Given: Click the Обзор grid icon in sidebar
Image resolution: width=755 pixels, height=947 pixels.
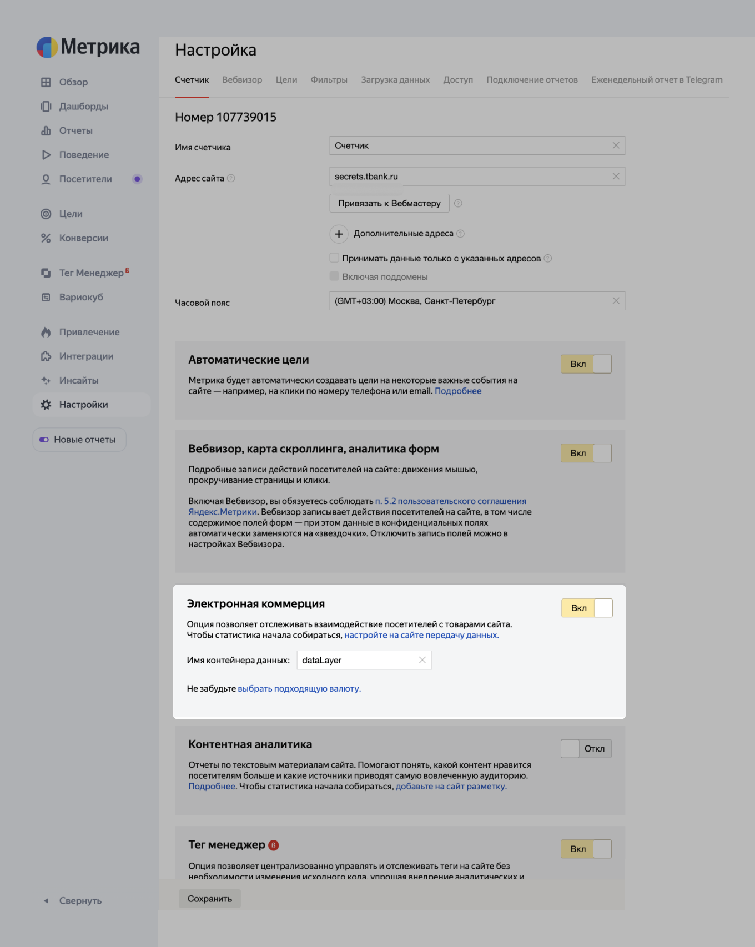Looking at the screenshot, I should (46, 82).
